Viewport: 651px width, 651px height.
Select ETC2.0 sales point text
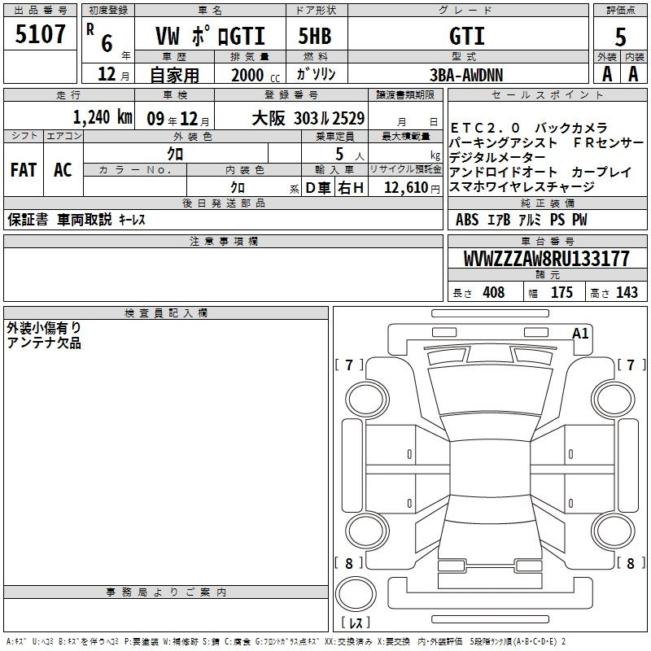point(485,128)
